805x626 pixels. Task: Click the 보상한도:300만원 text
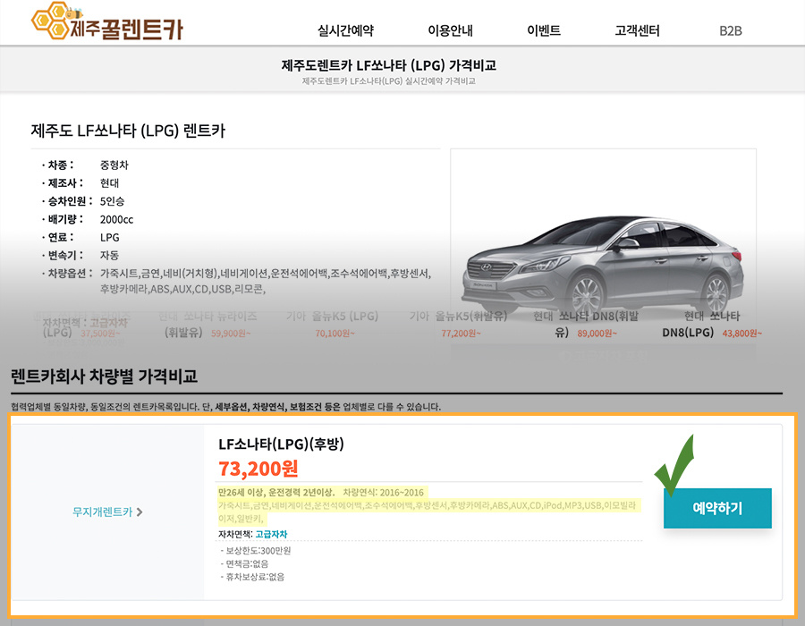point(258,551)
